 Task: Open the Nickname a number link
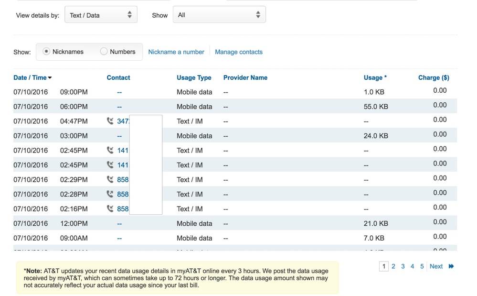176,52
